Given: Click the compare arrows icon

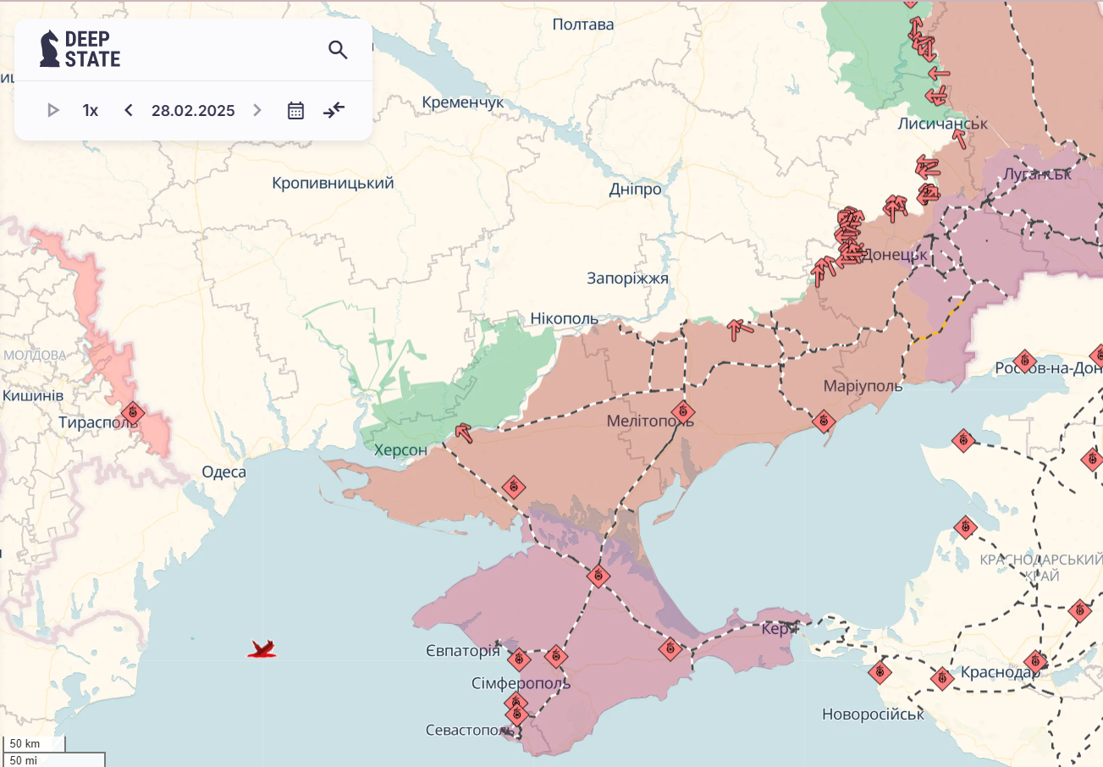Looking at the screenshot, I should click(x=334, y=110).
